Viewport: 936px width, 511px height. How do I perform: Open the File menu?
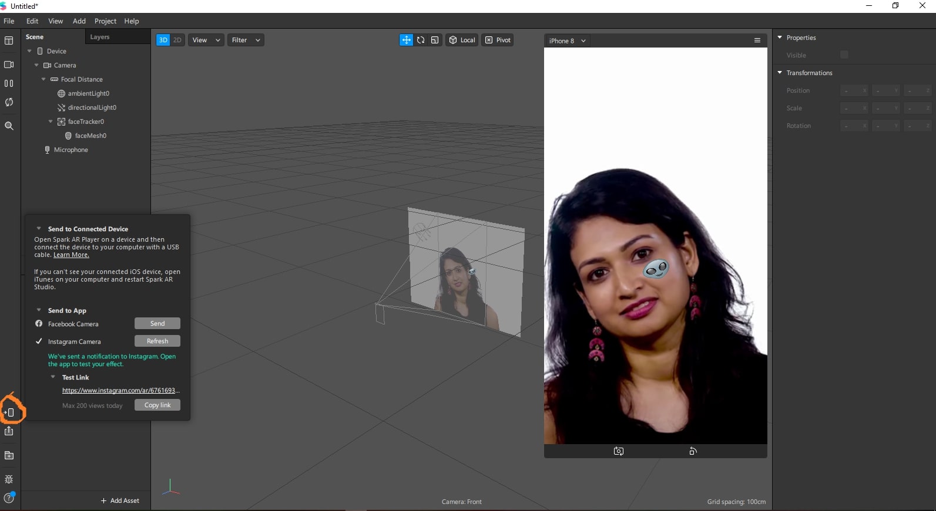click(9, 21)
